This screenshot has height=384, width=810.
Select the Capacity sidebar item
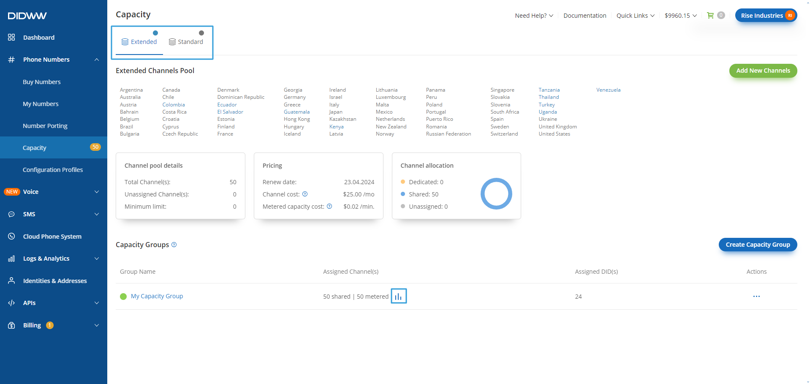[x=54, y=147]
